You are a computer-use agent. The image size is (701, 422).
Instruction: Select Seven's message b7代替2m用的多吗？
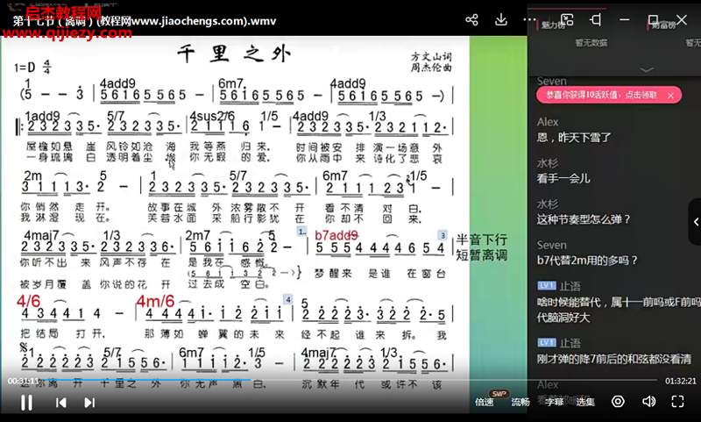[x=587, y=261]
